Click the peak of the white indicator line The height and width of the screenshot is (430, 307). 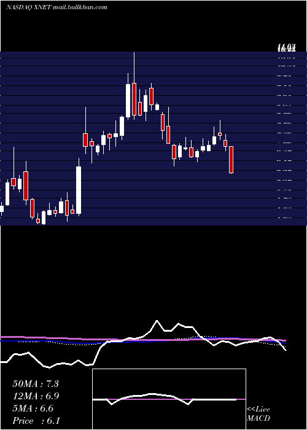[x=157, y=320]
